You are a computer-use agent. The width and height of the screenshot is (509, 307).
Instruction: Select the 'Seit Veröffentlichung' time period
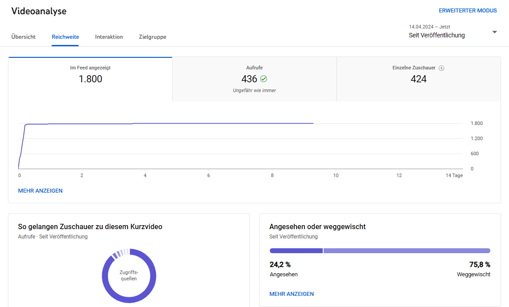click(437, 35)
